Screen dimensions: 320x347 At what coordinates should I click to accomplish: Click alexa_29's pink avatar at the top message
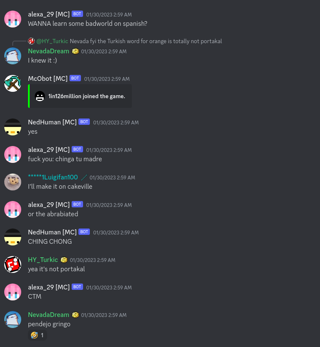pyautogui.click(x=13, y=19)
